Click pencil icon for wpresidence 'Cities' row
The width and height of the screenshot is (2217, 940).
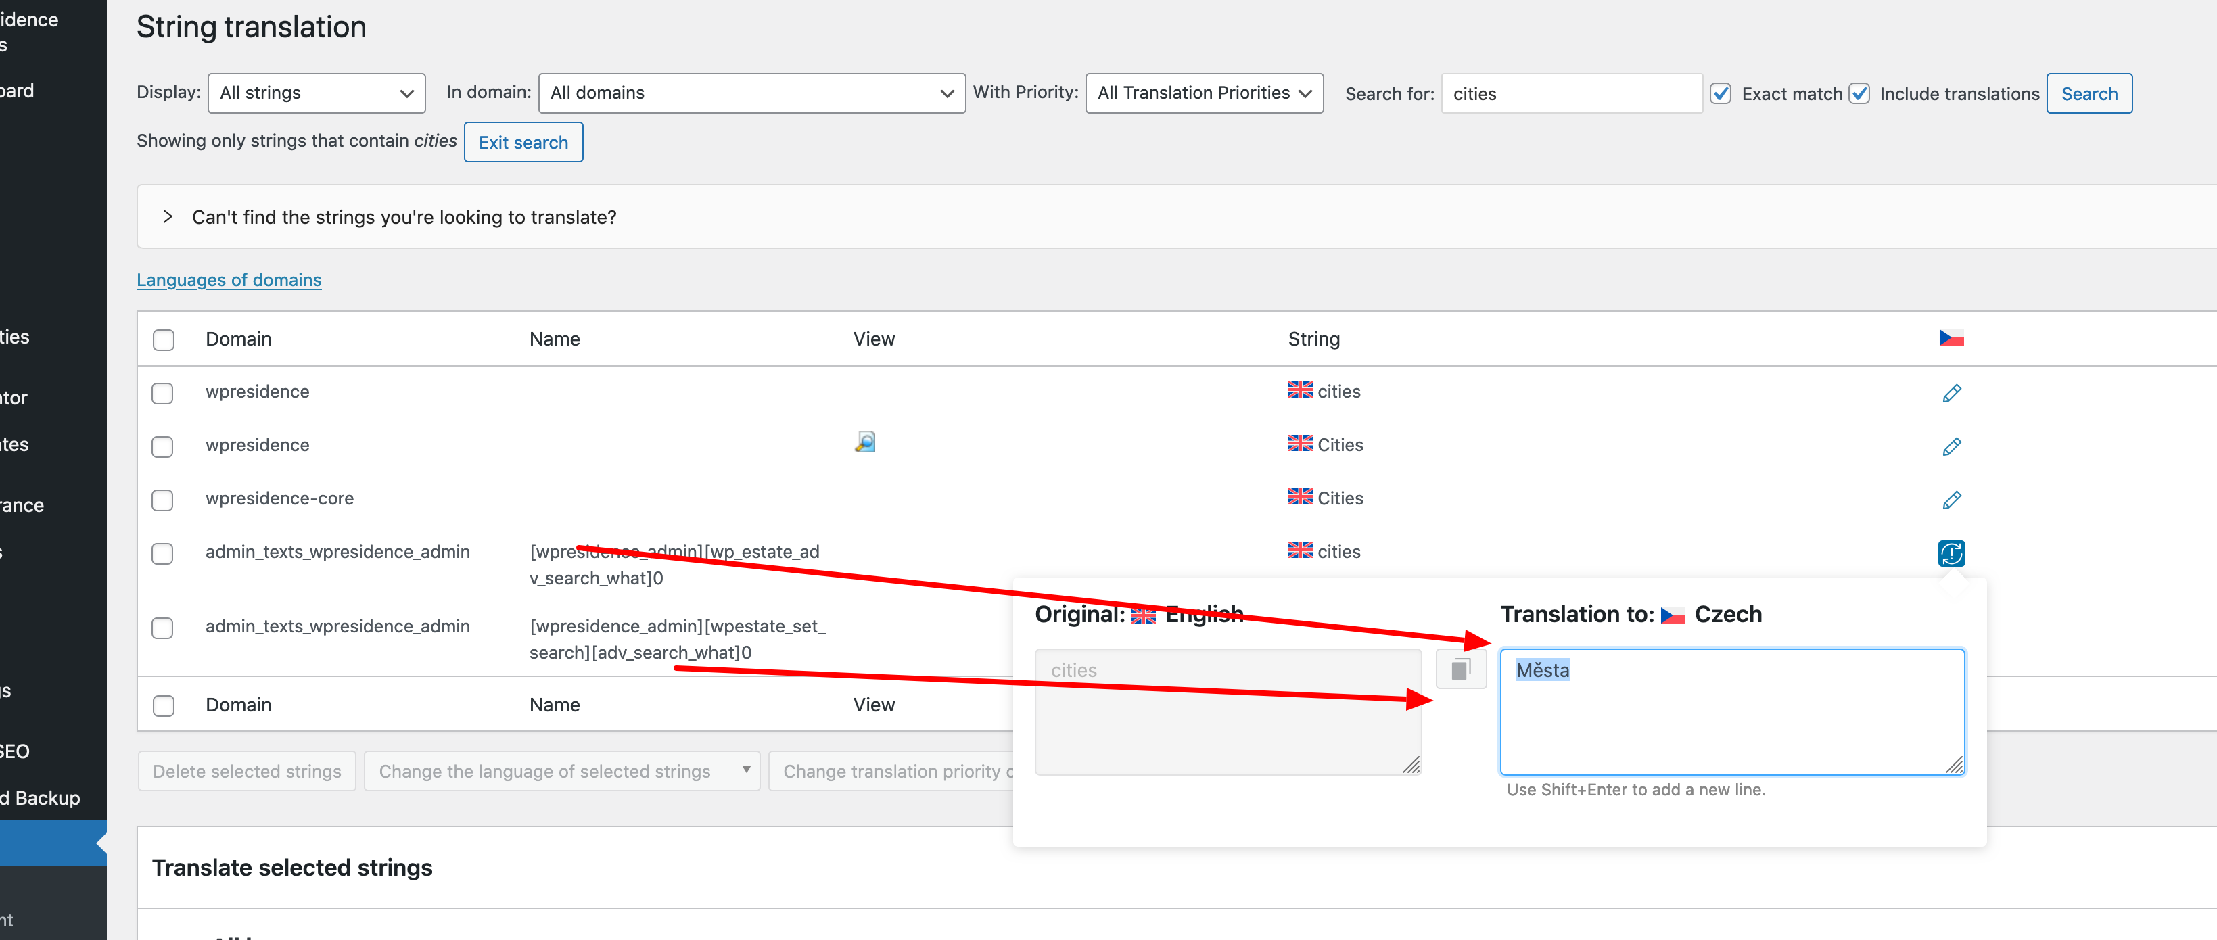(x=1951, y=446)
